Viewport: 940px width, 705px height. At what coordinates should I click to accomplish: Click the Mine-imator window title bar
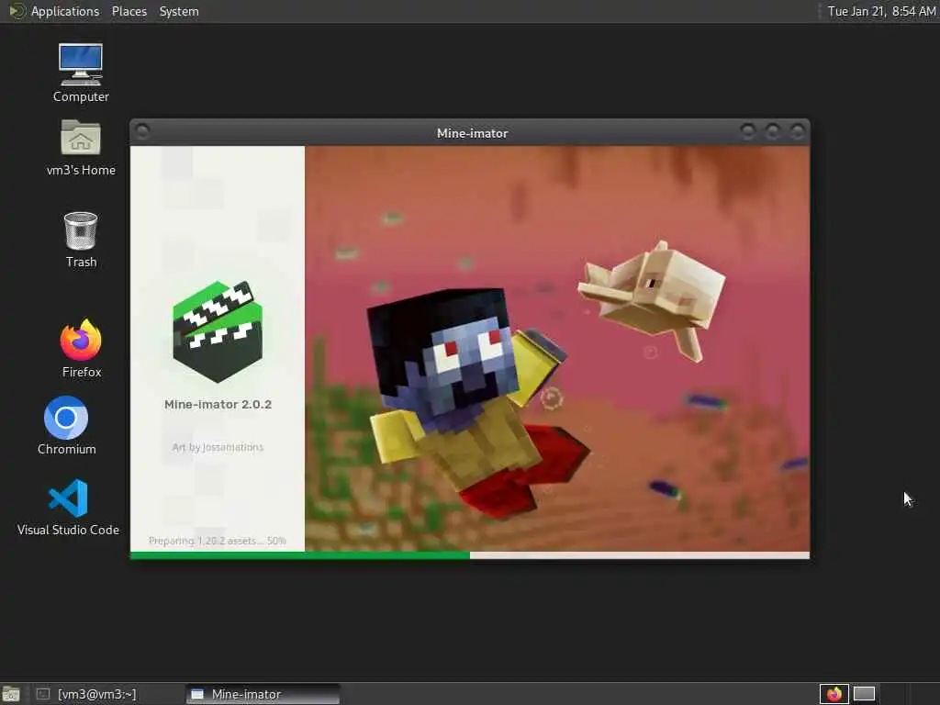tap(473, 133)
